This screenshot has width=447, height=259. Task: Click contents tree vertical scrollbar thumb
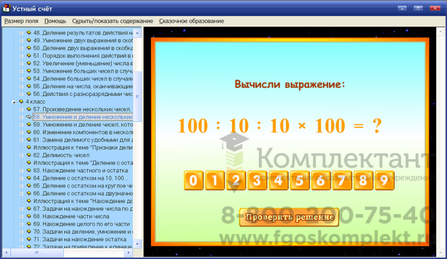tap(137, 97)
